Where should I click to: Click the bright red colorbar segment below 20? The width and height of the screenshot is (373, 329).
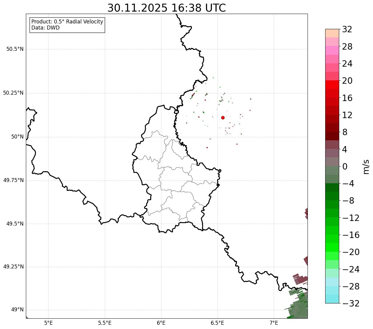pos(332,85)
